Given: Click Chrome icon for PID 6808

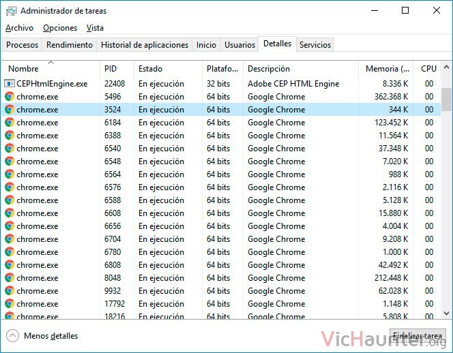Looking at the screenshot, I should pos(10,265).
